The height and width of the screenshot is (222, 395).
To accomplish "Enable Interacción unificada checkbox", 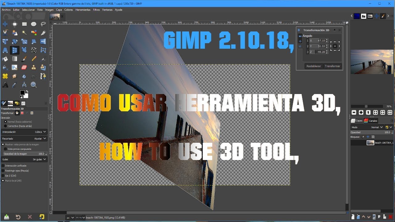I will pyautogui.click(x=3, y=166).
